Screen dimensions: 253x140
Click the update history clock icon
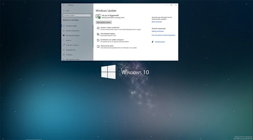point(98,40)
